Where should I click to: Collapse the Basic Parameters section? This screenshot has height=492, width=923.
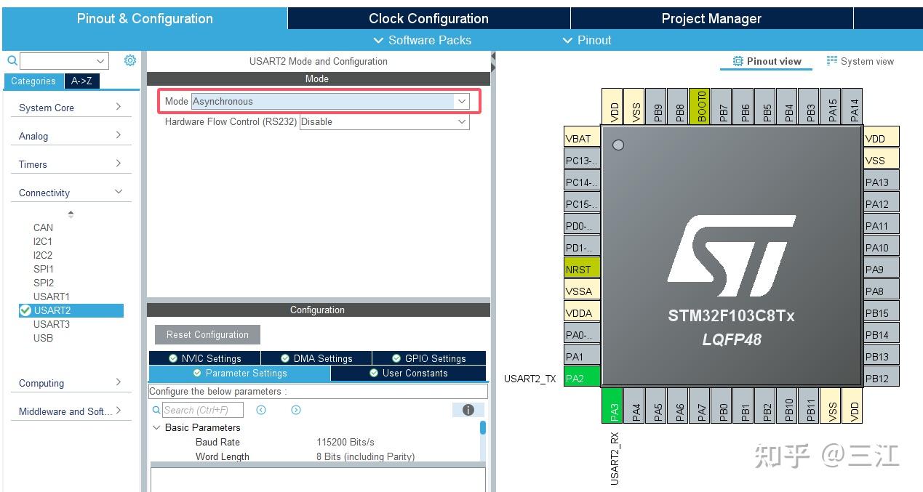coord(157,427)
